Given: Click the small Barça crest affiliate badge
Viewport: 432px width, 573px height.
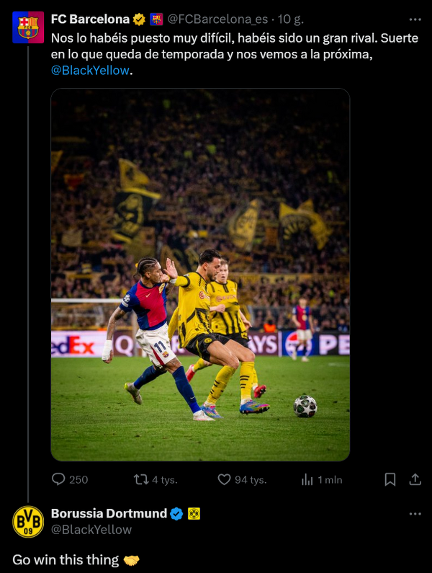Looking at the screenshot, I should [156, 19].
